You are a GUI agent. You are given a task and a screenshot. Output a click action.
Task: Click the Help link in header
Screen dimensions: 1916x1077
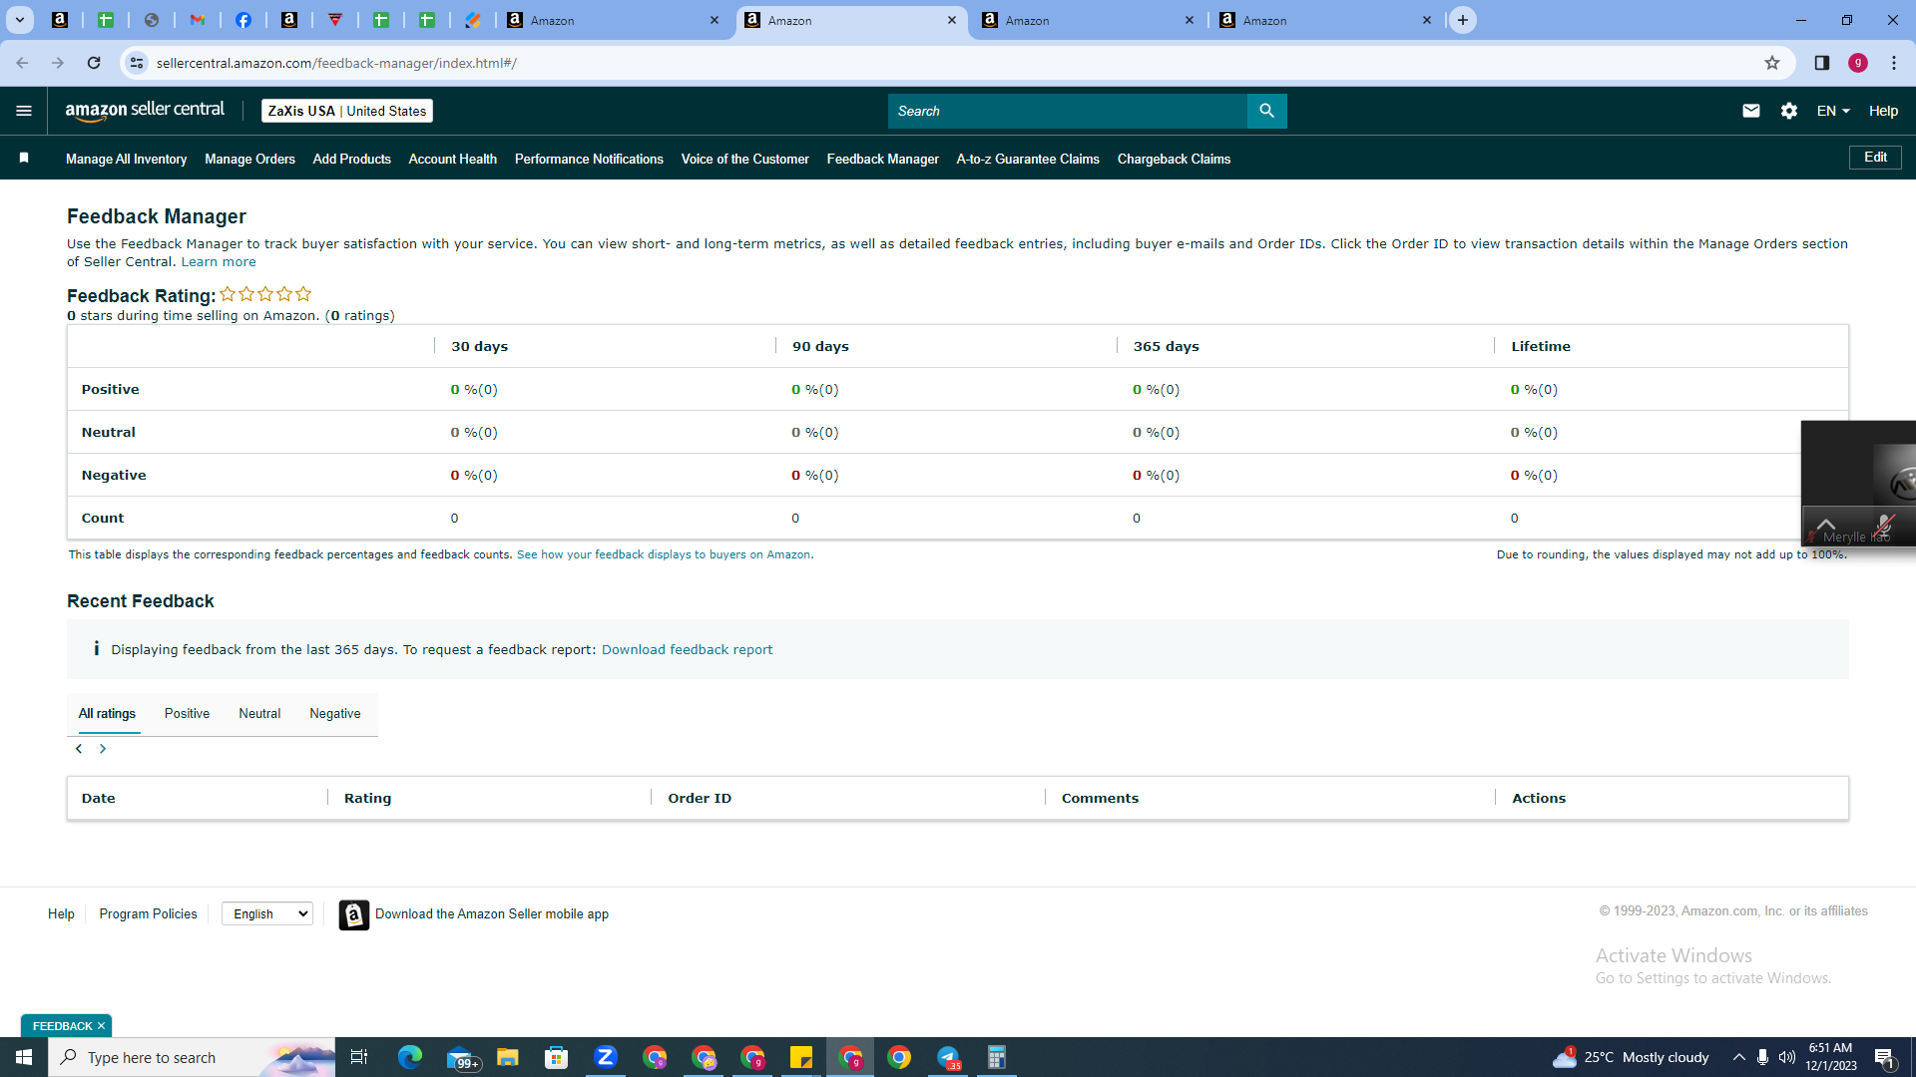(x=1883, y=111)
